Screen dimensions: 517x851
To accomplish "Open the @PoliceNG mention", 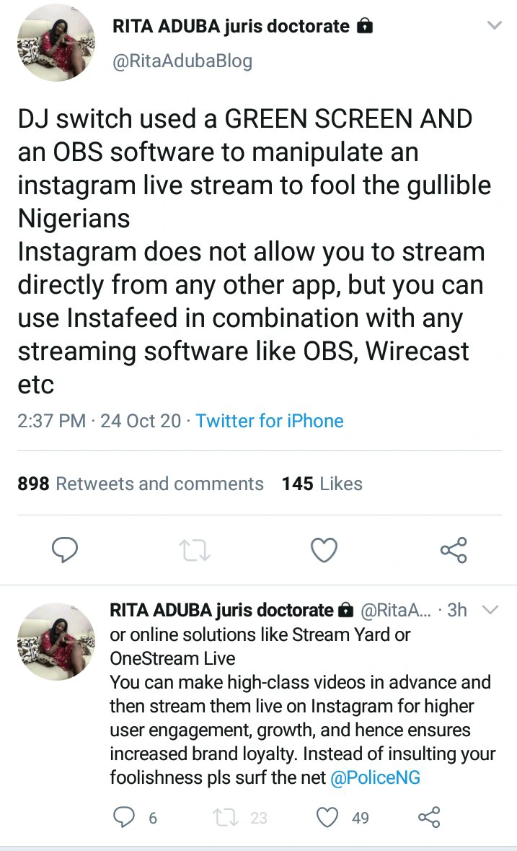I will pyautogui.click(x=375, y=777).
